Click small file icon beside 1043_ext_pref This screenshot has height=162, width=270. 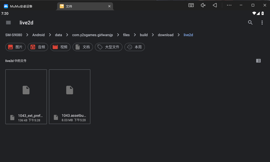[12, 118]
